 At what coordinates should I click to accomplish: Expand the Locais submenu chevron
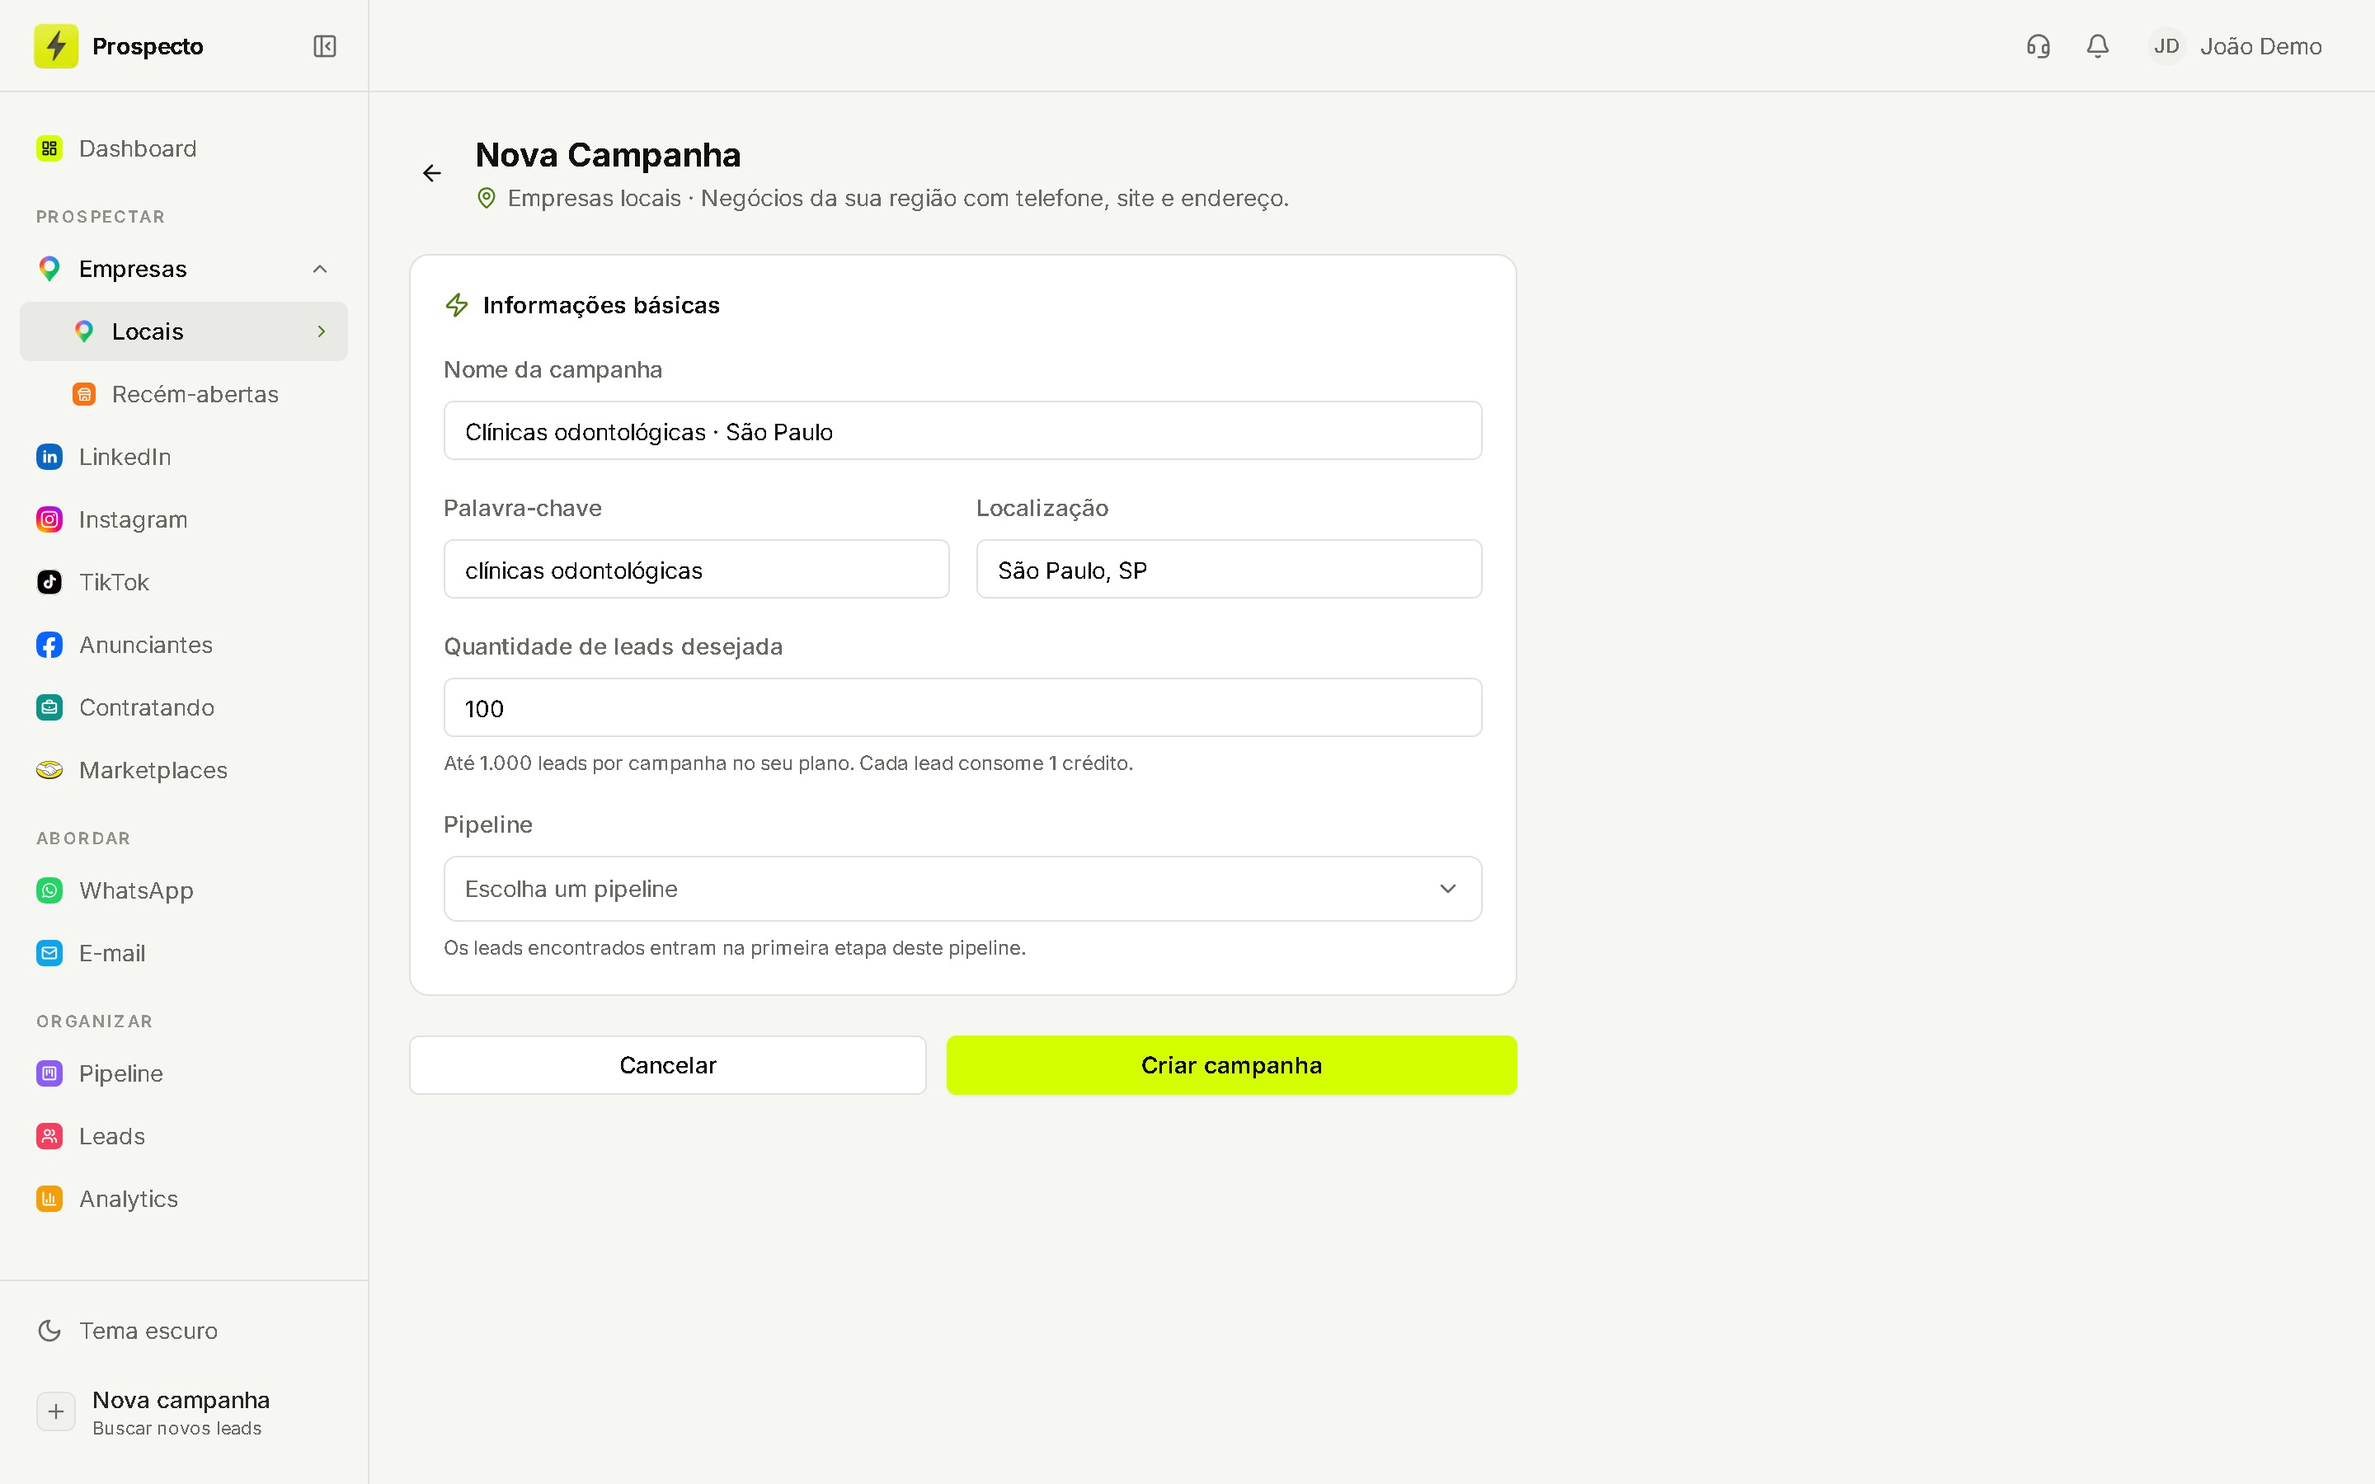coord(321,331)
